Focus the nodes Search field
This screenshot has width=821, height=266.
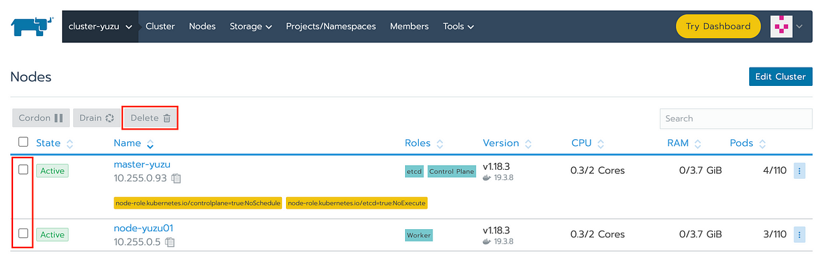click(736, 118)
